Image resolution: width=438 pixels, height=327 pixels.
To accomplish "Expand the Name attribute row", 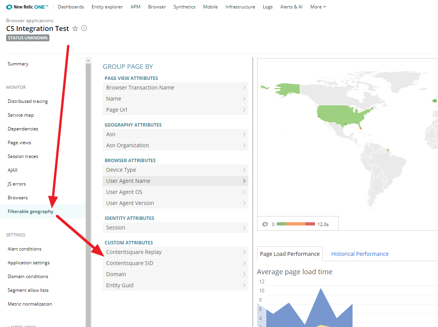I will (x=176, y=99).
